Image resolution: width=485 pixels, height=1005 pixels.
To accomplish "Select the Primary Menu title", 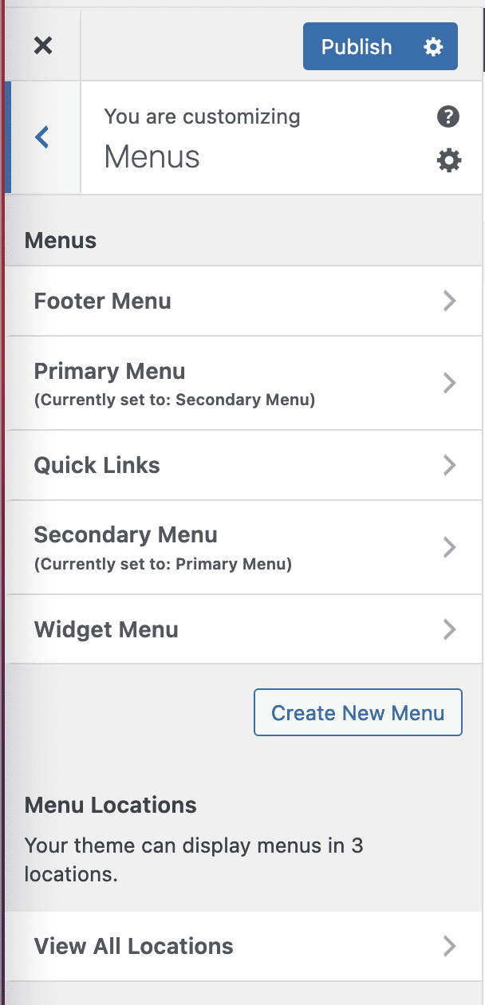I will [110, 372].
